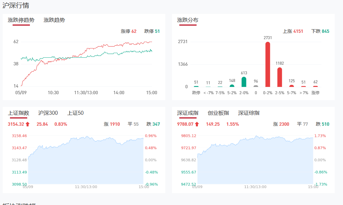Click the green 5-2% bar showing 148
This screenshot has width=343, height=205.
pos(232,86)
